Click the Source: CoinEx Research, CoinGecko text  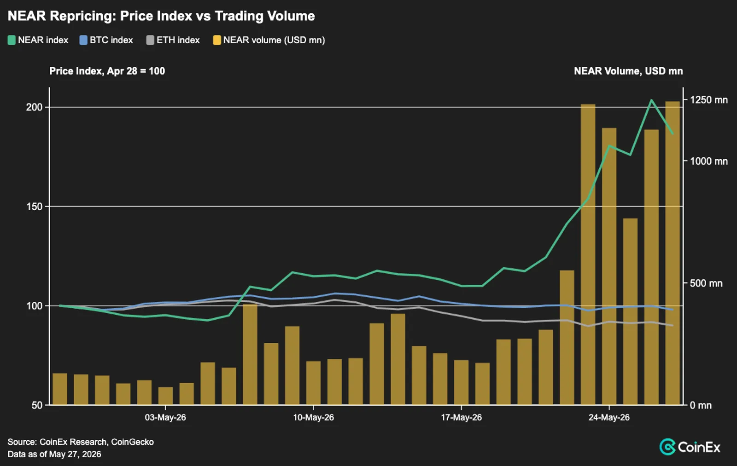[81, 442]
